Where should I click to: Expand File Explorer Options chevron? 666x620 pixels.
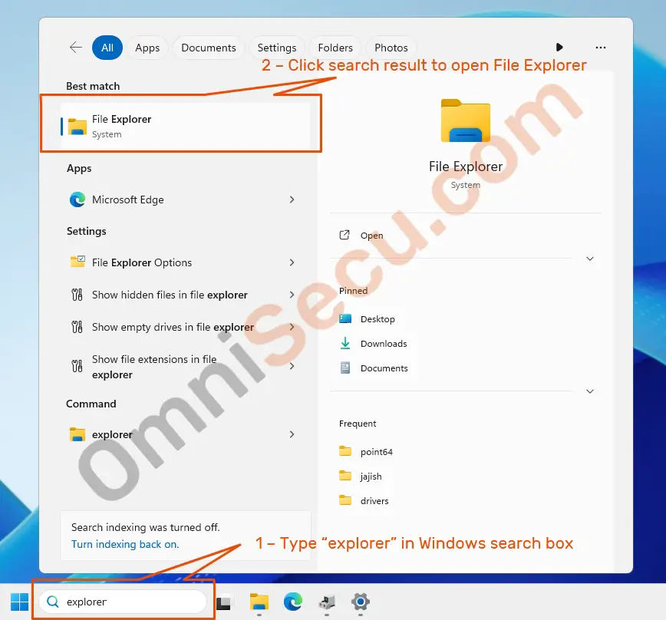pyautogui.click(x=292, y=262)
